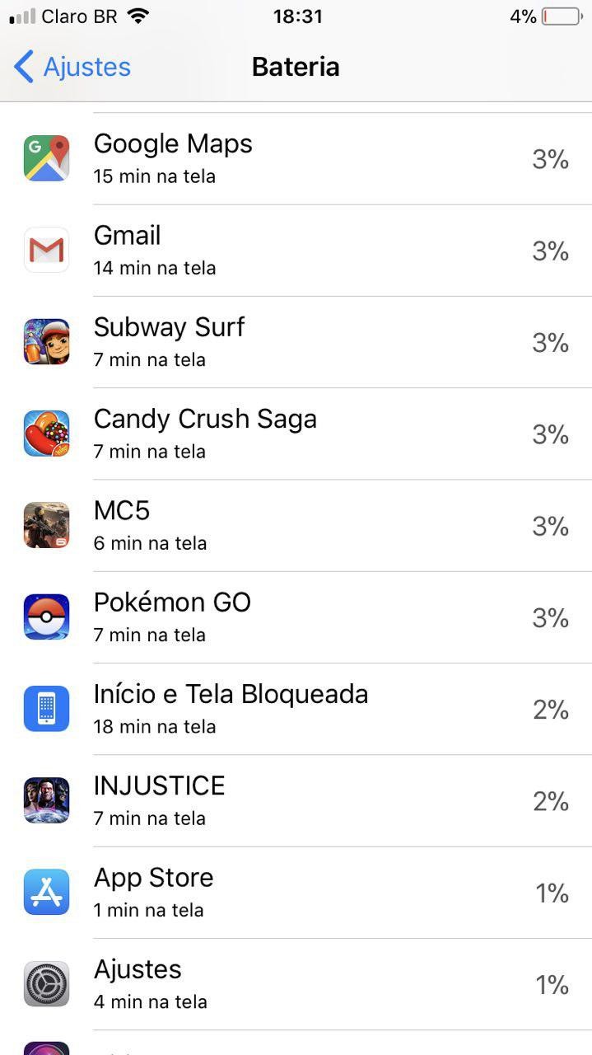Viewport: 592px width, 1055px height.
Task: Tap the 18:31 clock in status bar
Action: [x=297, y=16]
